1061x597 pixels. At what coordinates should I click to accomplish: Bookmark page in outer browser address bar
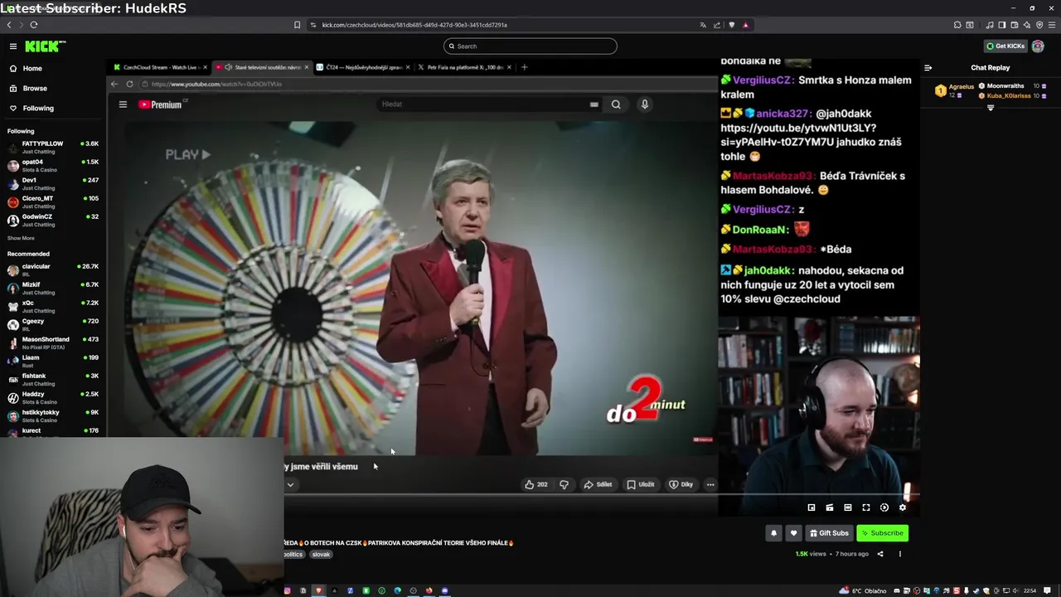tap(297, 25)
